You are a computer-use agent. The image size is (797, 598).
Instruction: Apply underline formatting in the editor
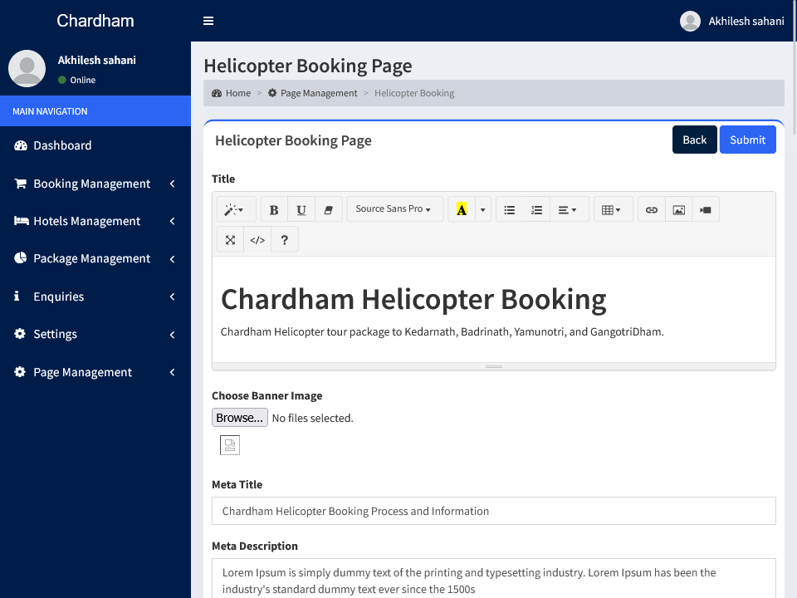pyautogui.click(x=301, y=210)
